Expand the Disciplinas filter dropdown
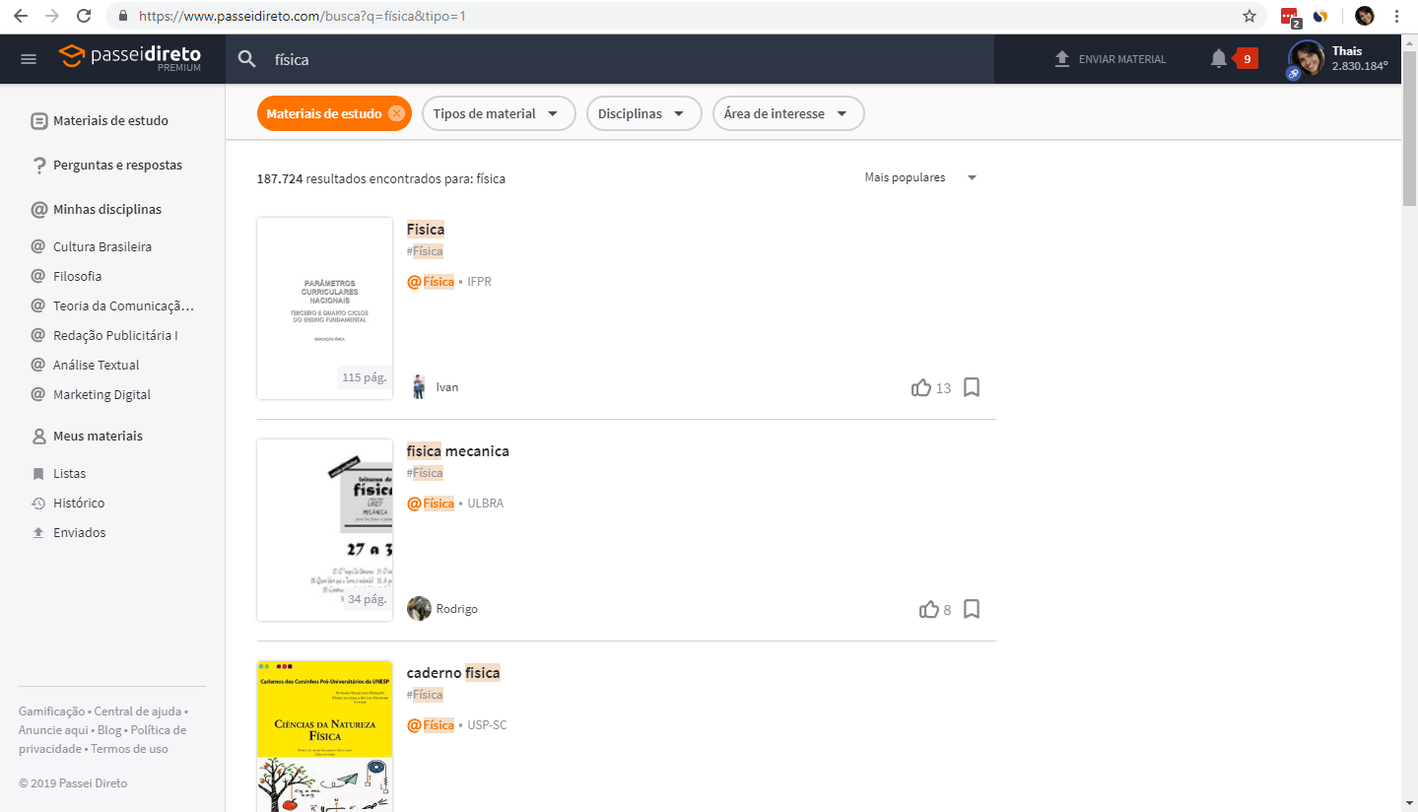The width and height of the screenshot is (1418, 812). [644, 113]
